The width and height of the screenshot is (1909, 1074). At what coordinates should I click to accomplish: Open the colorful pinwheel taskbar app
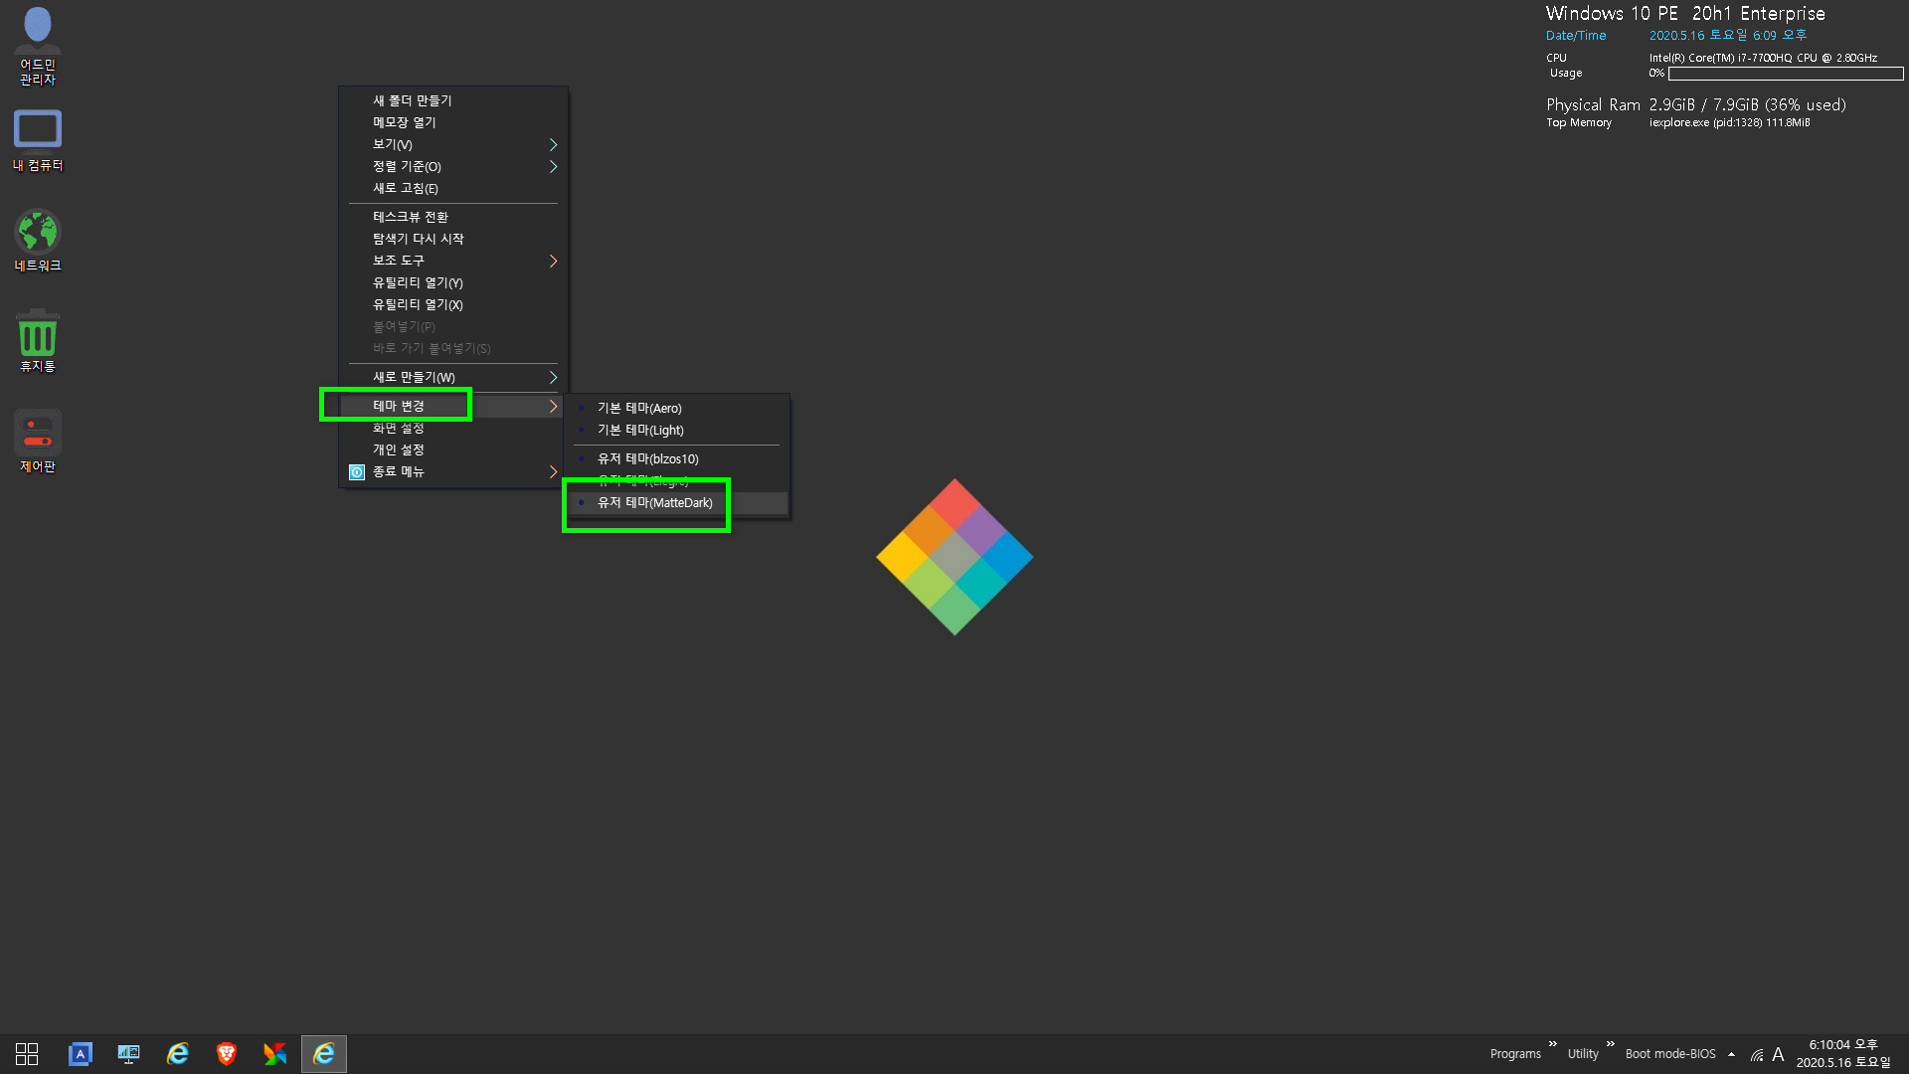[x=275, y=1054]
